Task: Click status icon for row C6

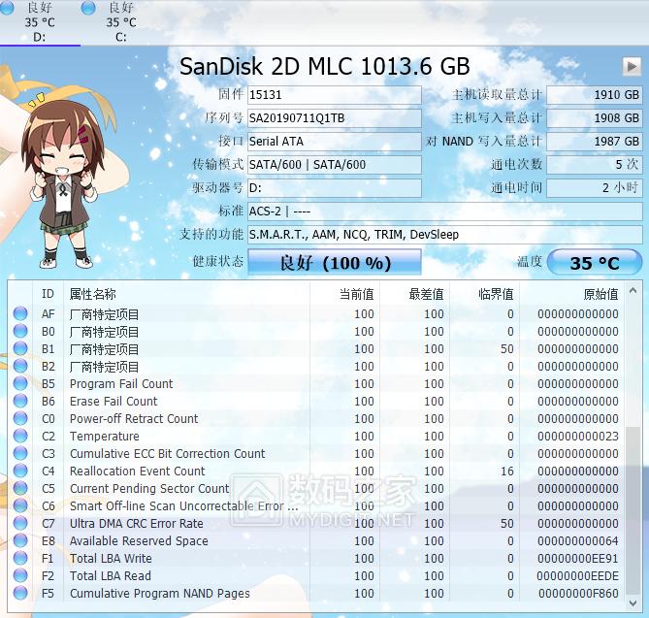Action: (x=20, y=505)
